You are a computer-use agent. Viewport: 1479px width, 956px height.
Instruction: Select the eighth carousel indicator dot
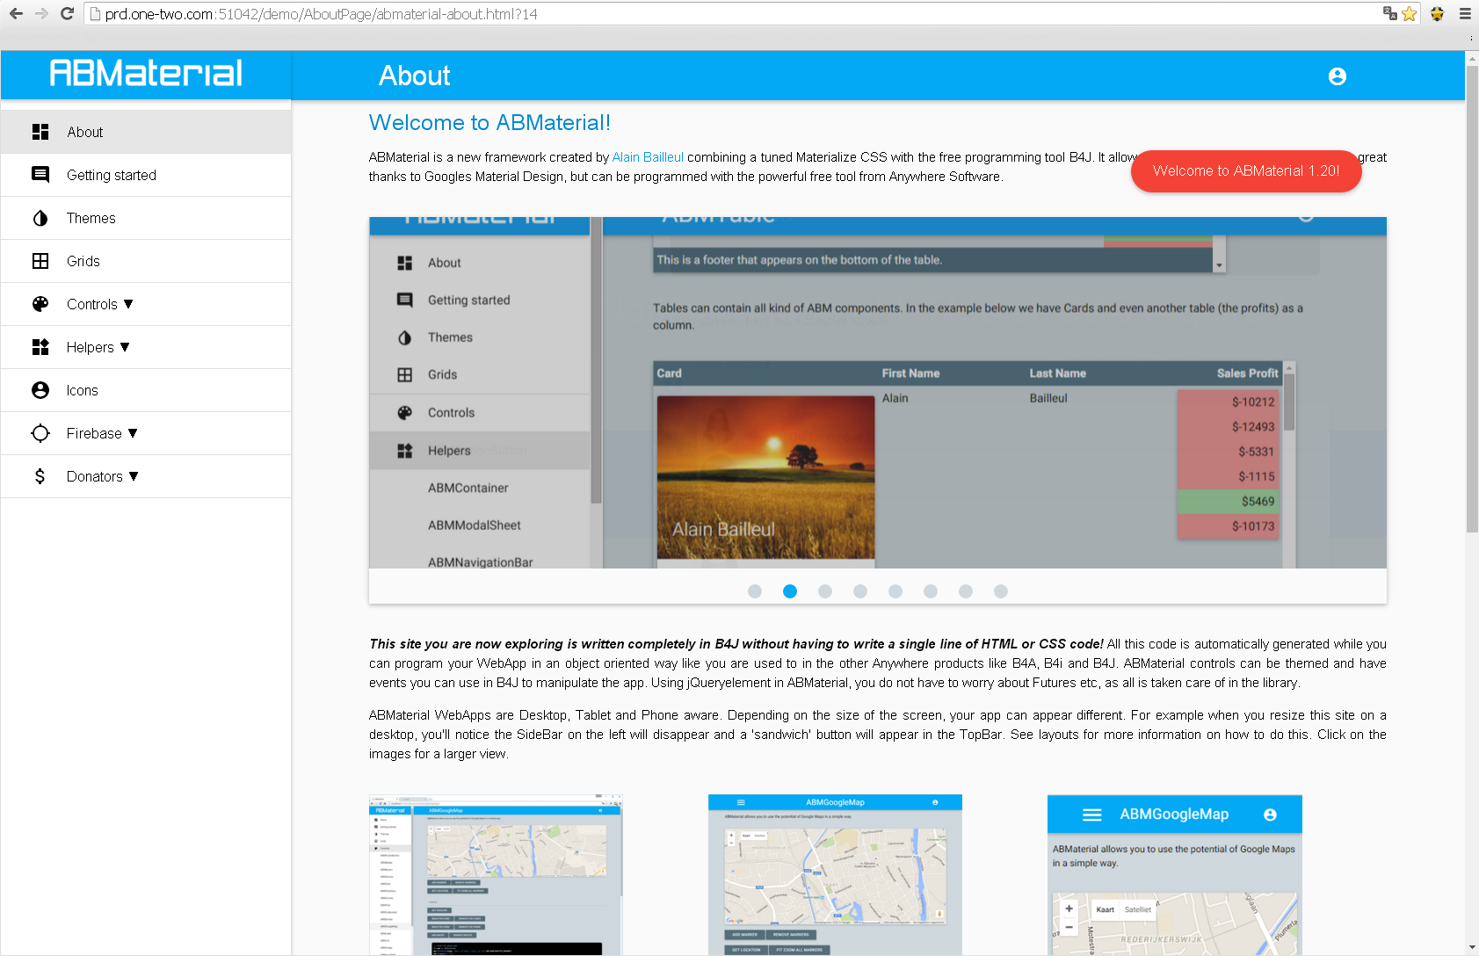click(1001, 591)
